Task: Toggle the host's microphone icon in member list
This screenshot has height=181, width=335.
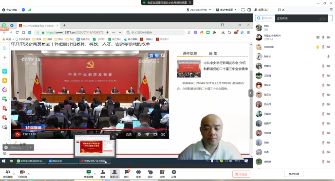Action: click(x=323, y=37)
